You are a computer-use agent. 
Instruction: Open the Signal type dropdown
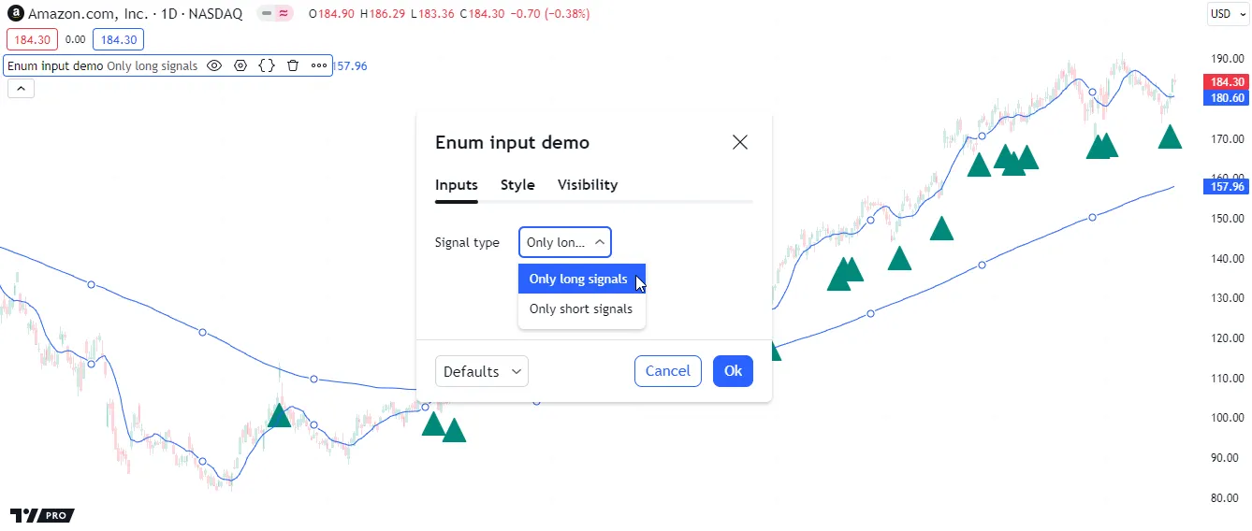click(x=564, y=242)
